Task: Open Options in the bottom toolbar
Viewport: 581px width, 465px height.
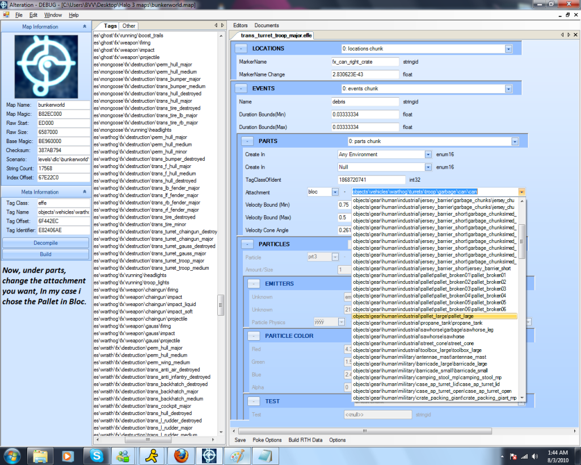Action: (337, 440)
